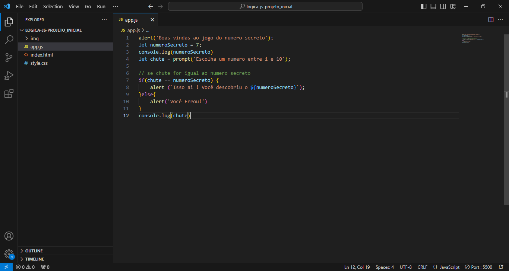Viewport: 509px width, 271px height.
Task: Toggle the bottom panel layout icon
Action: (x=433, y=6)
